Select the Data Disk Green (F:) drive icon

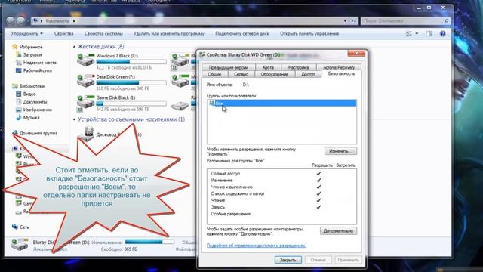85,80
